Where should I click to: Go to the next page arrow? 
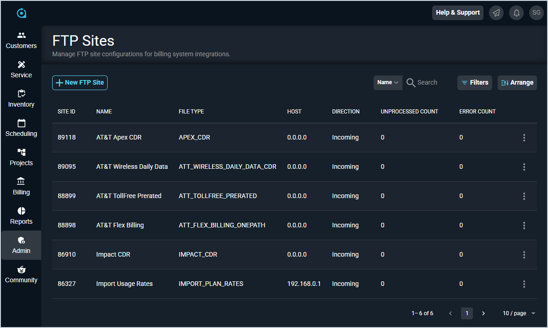tap(483, 313)
